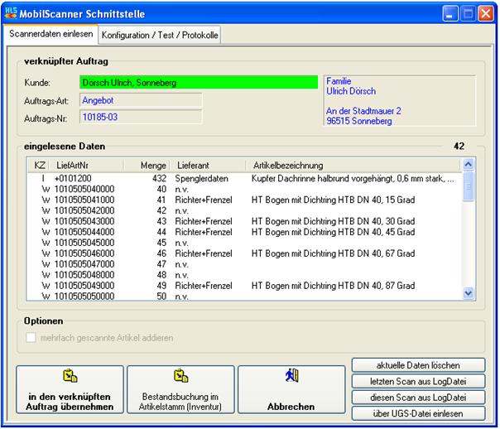
Task: Click the green customer field 'Dörsch Ulrich, Sonneberg'
Action: tap(199, 83)
